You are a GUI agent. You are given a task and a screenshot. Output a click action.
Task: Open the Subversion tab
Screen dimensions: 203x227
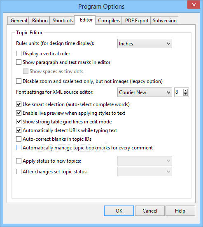click(164, 20)
